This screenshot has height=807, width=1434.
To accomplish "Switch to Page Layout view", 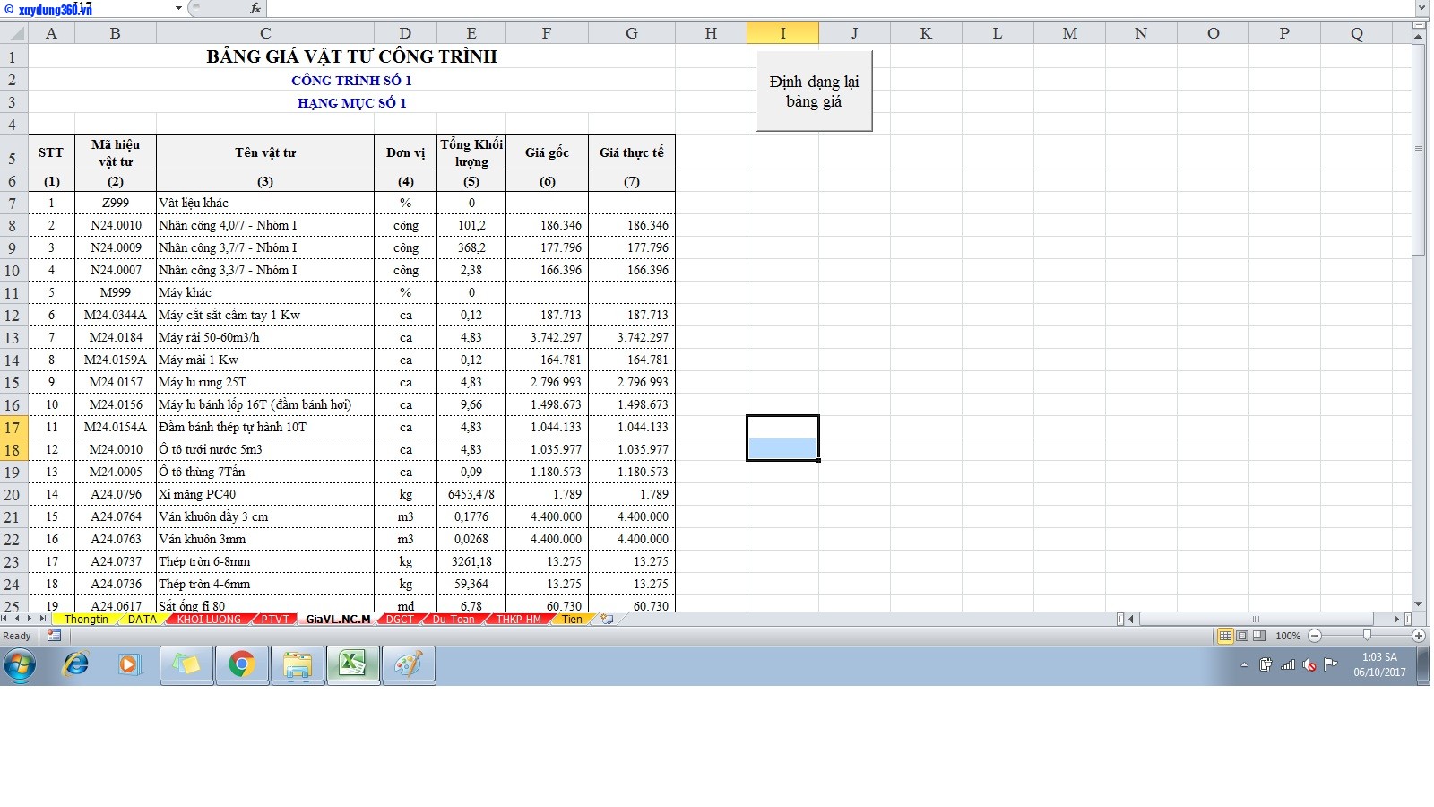I will [1242, 636].
